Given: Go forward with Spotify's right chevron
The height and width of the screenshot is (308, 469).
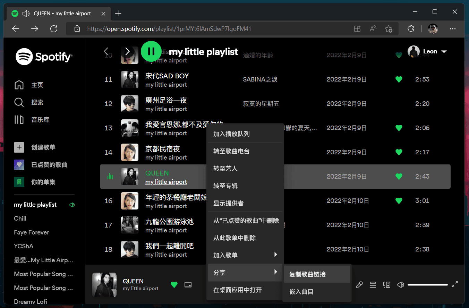Looking at the screenshot, I should pos(127,51).
